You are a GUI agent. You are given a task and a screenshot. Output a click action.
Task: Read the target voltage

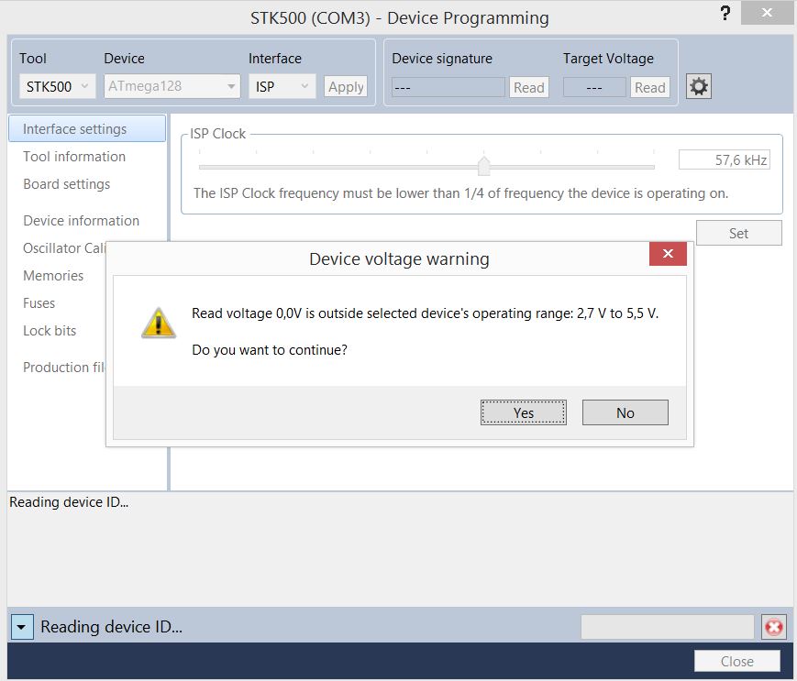coord(649,87)
